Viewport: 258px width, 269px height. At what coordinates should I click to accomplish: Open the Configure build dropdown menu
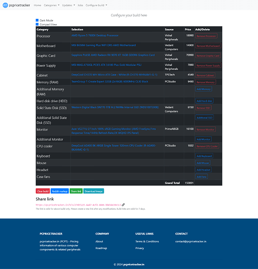point(96,5)
